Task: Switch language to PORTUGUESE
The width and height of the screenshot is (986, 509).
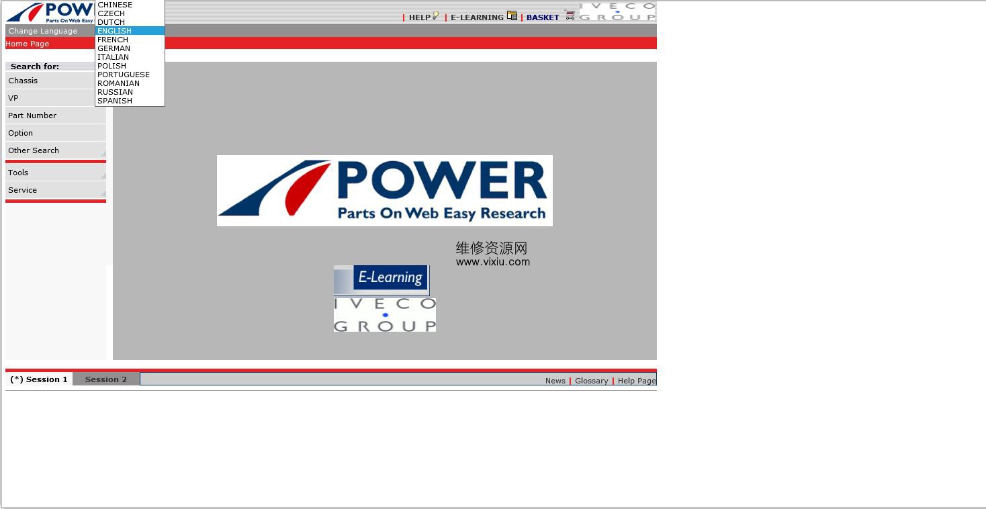Action: 130,75
